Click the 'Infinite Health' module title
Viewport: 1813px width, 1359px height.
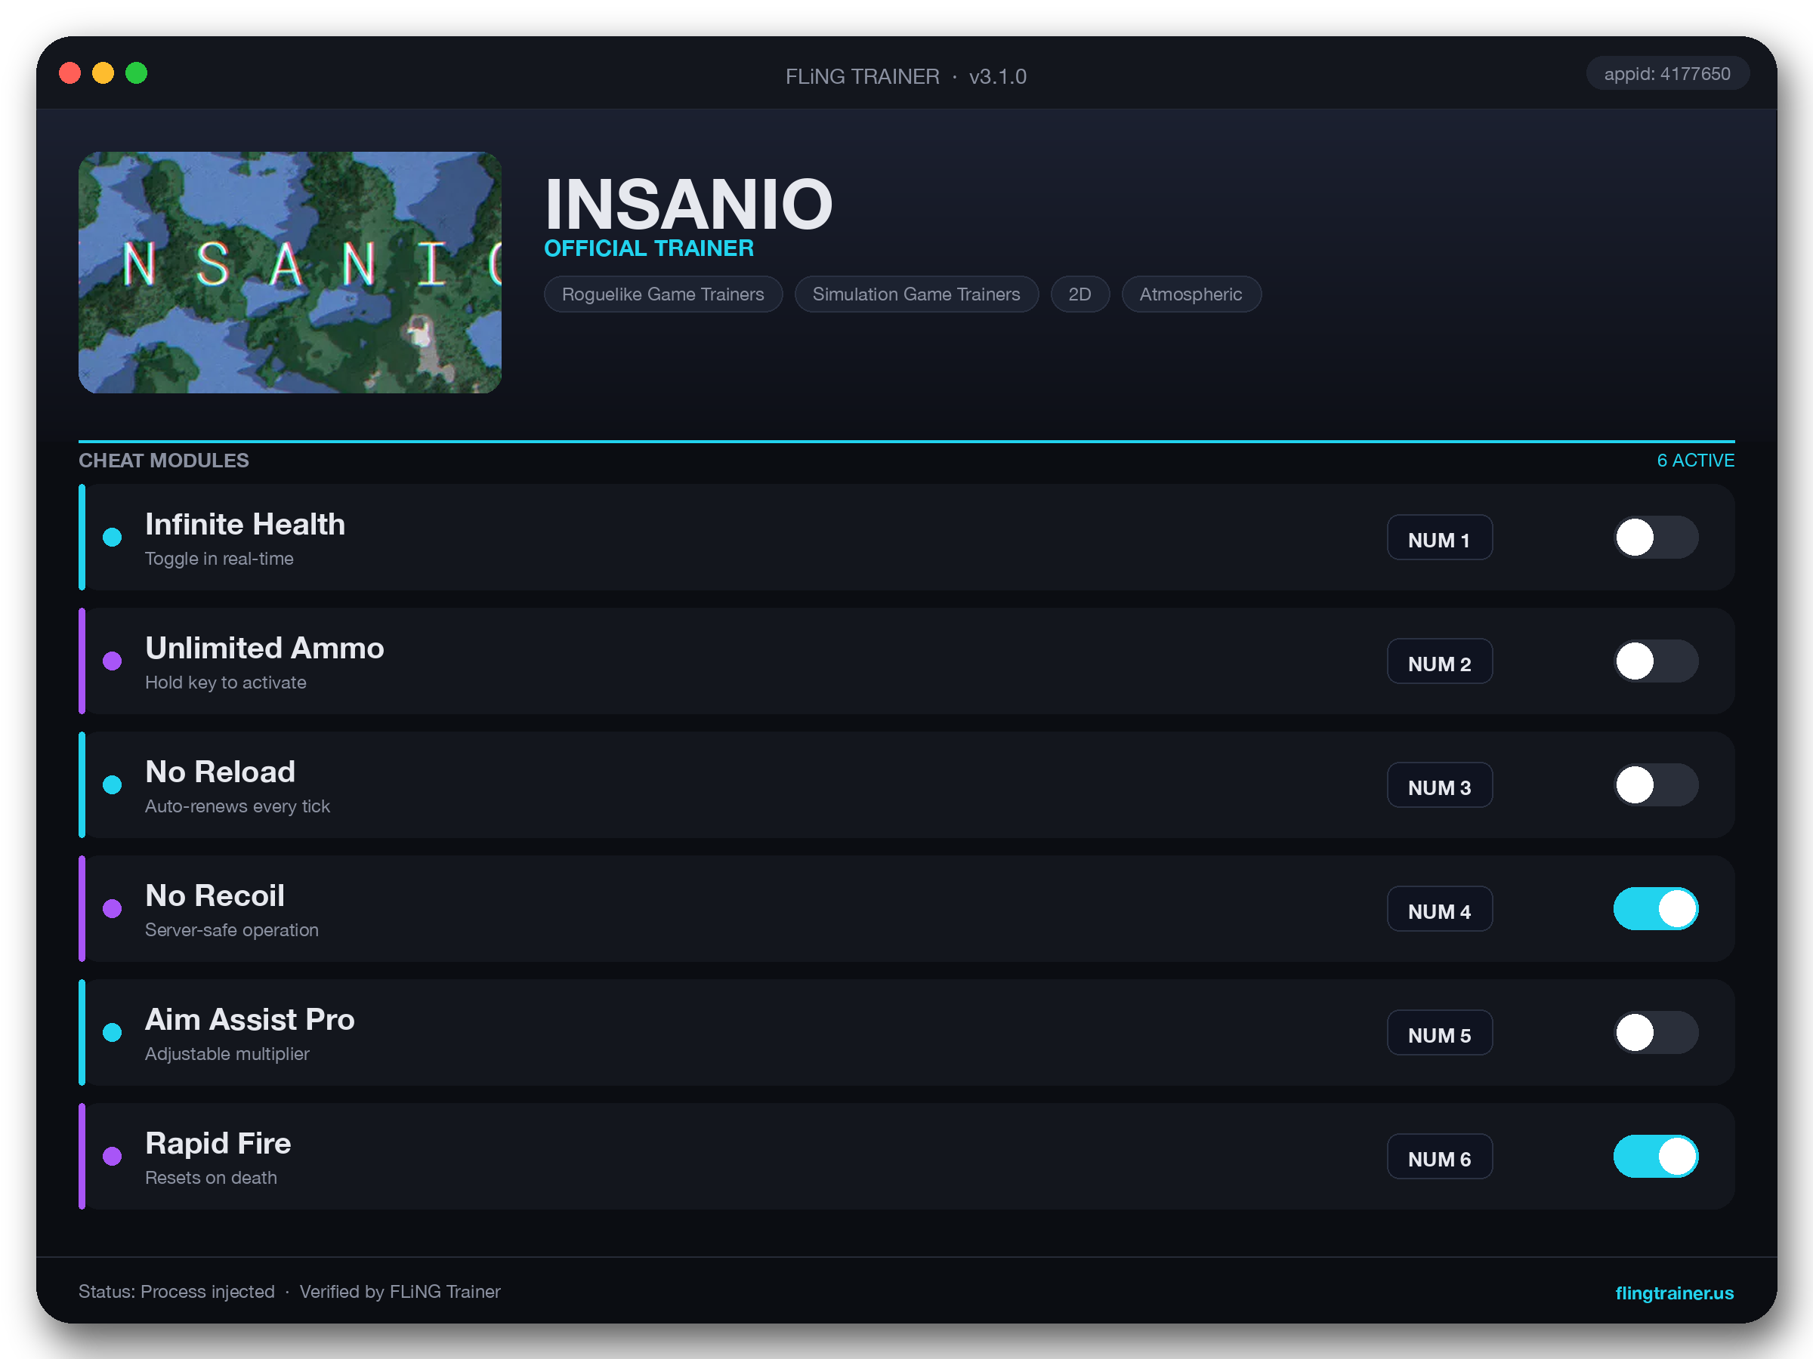[x=245, y=524]
